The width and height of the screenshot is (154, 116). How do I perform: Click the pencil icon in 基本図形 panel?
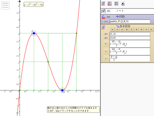pyautogui.click(x=103, y=27)
